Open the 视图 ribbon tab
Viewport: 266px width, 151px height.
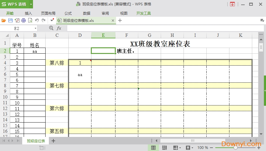(124, 13)
